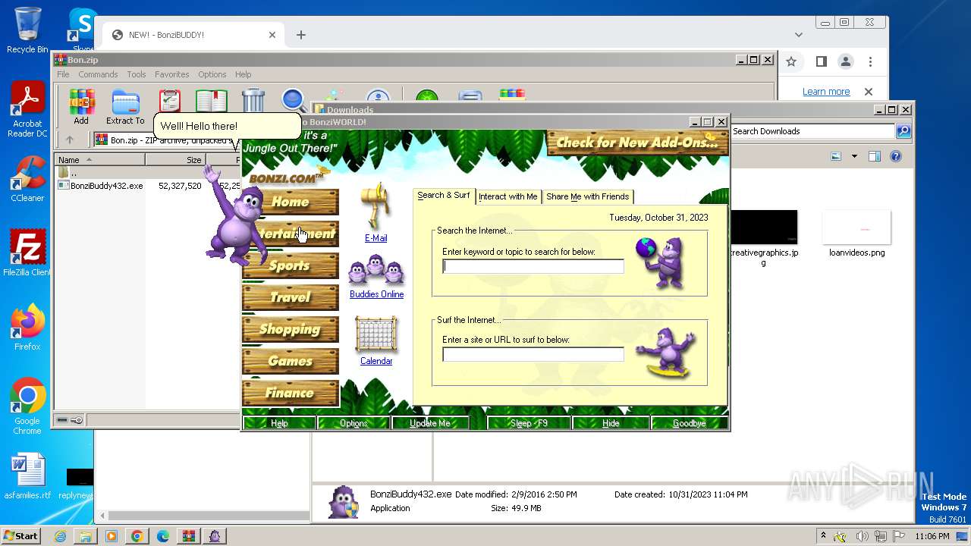This screenshot has height=546, width=971.
Task: Open Chrome tab search chevron
Action: tap(798, 35)
